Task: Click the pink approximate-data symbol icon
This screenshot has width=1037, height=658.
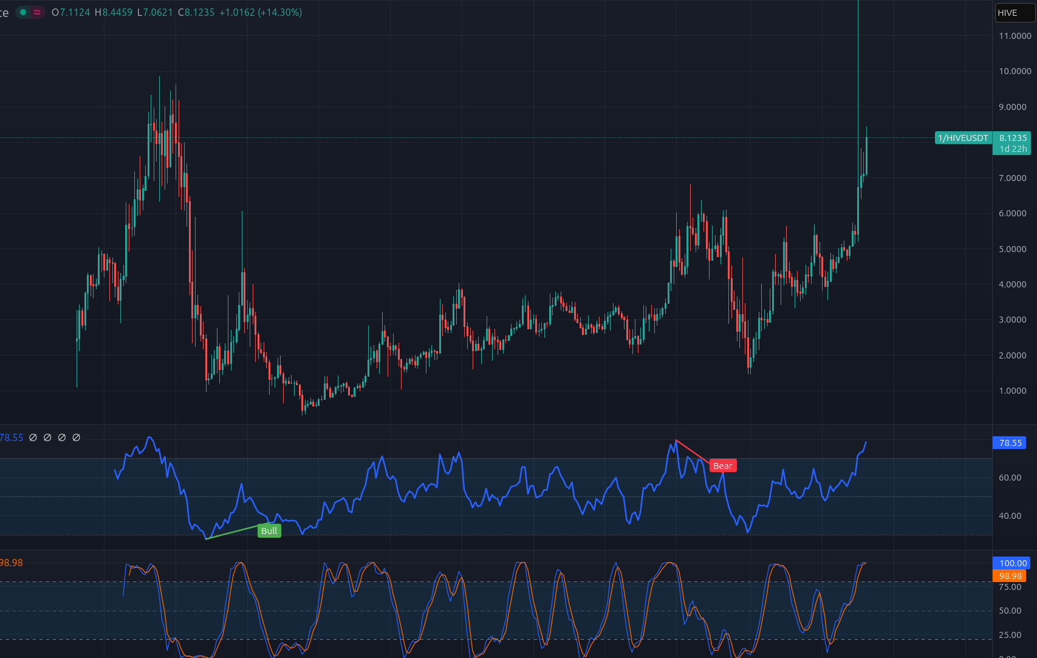Action: [x=38, y=12]
